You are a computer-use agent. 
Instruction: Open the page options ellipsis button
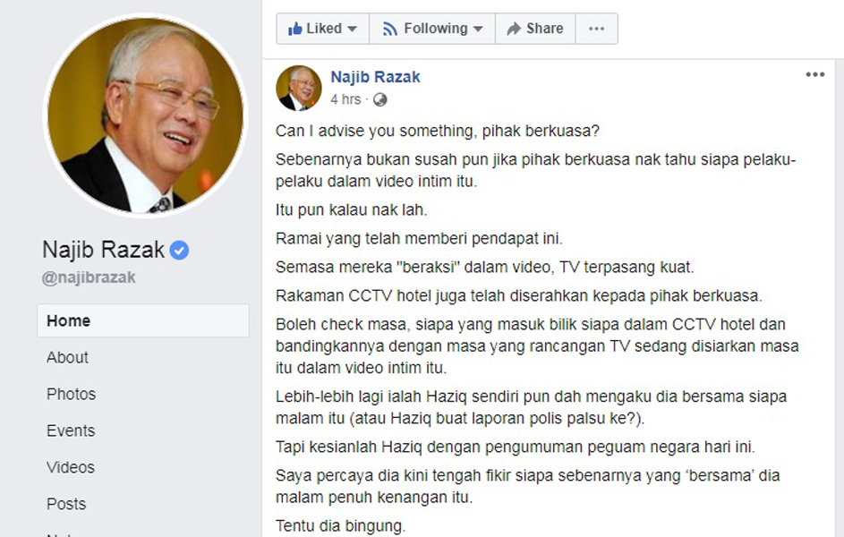click(596, 29)
